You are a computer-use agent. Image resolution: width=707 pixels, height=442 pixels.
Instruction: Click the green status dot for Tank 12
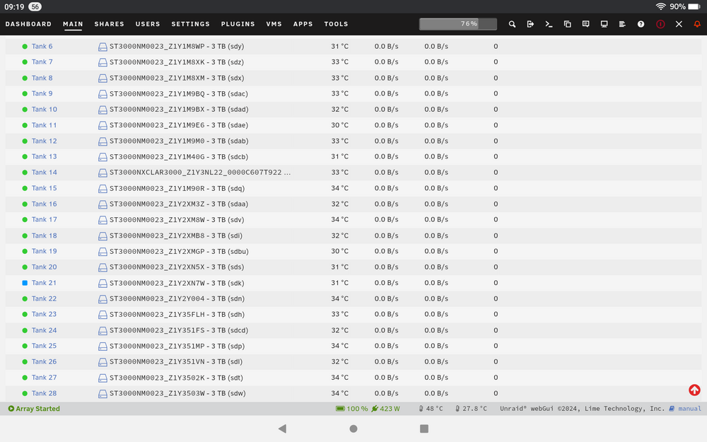[x=25, y=141]
